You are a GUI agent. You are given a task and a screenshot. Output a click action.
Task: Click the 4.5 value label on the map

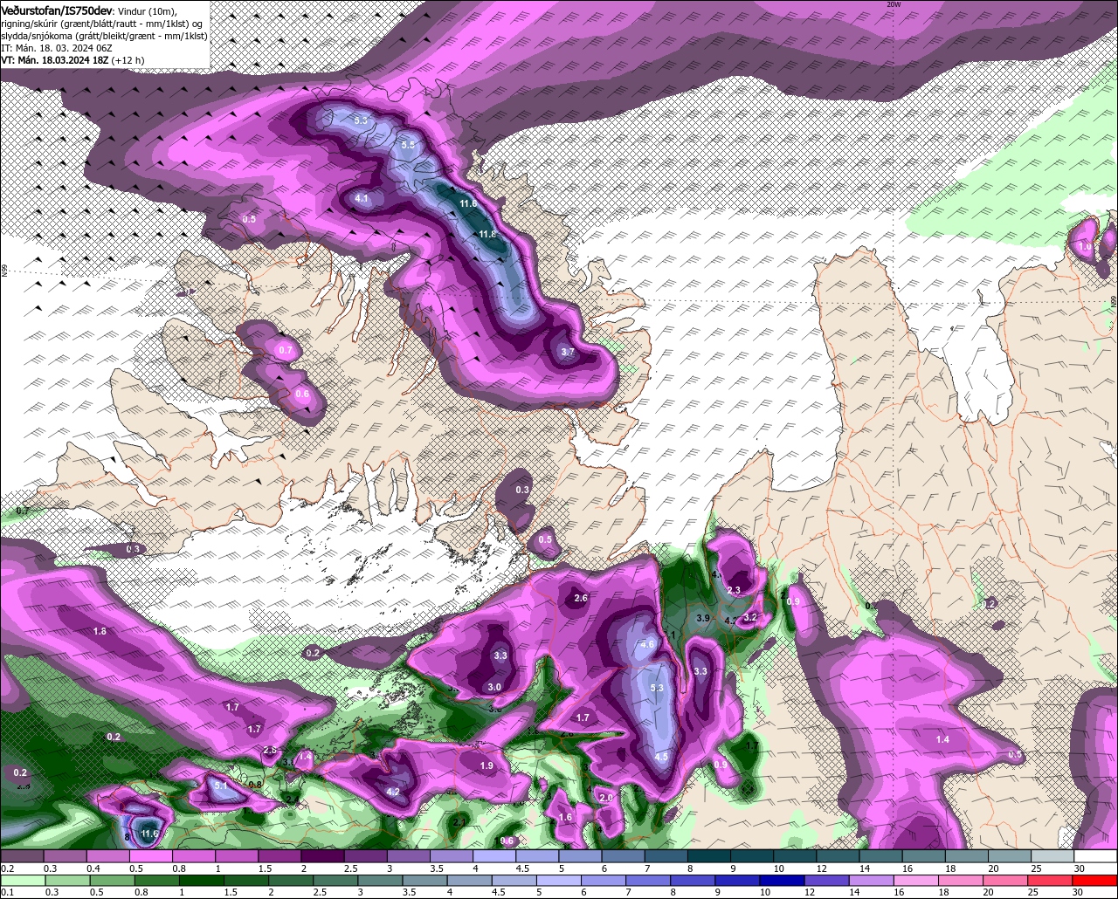[661, 757]
